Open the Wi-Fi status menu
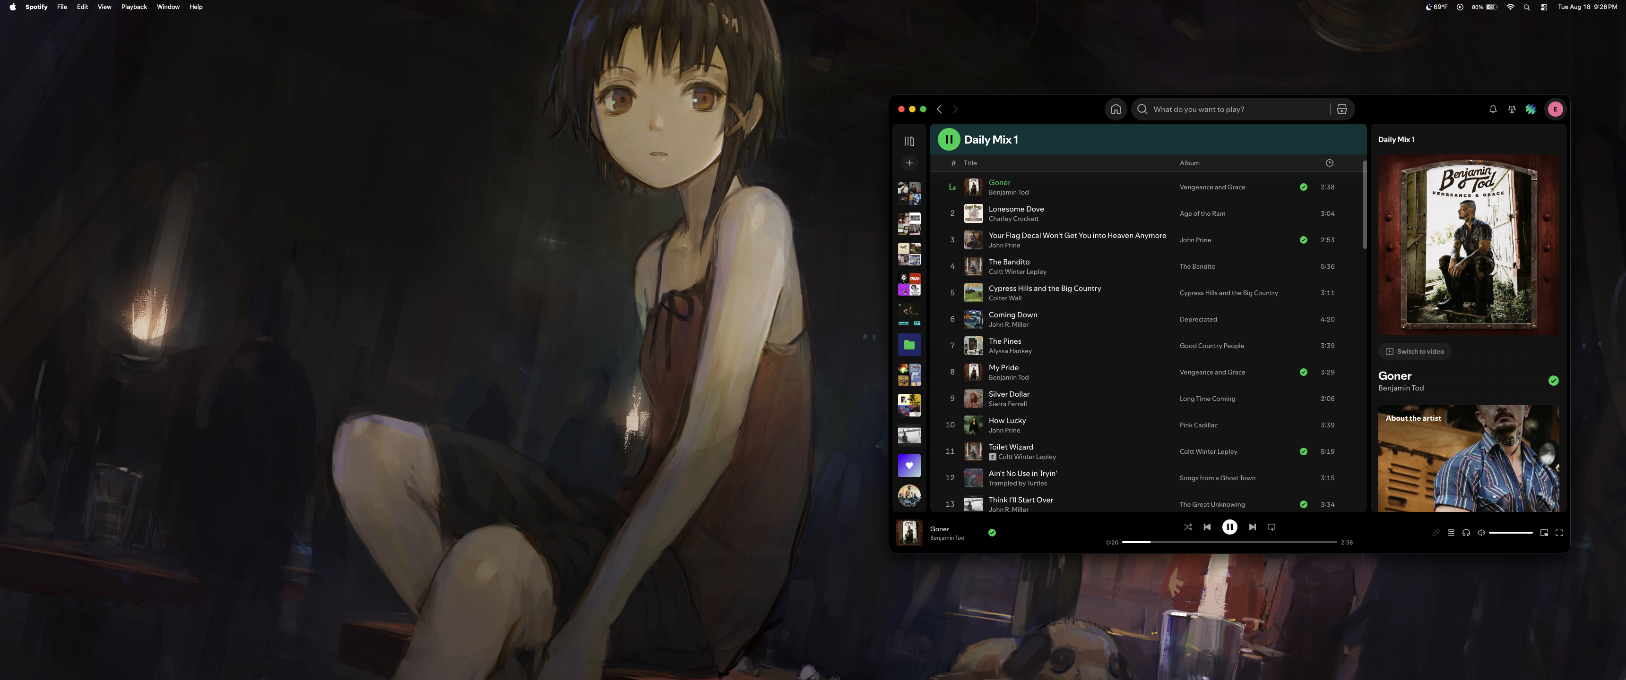 point(1510,7)
